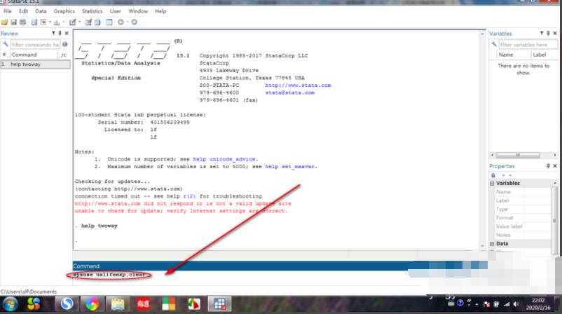Click the Variables panel filter funnel icon

[x=542, y=34]
